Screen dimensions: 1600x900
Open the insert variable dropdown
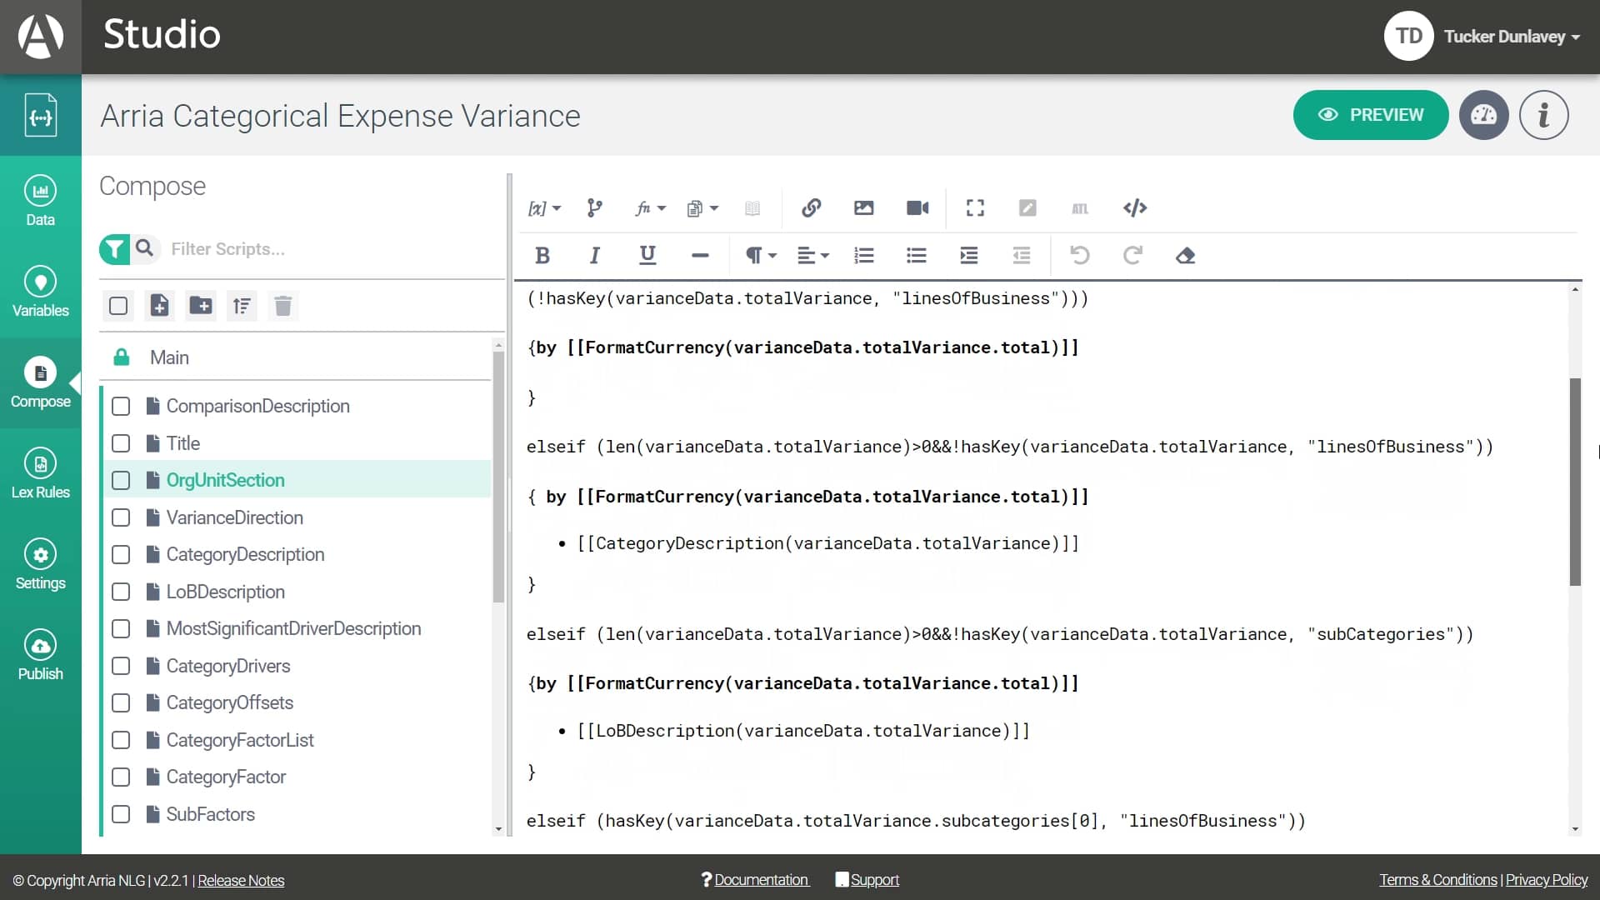[544, 208]
